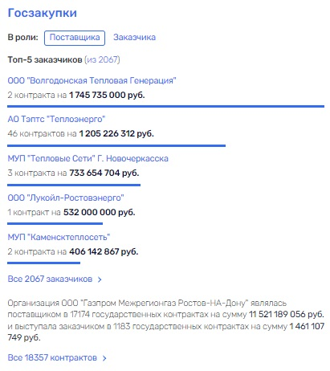Click chevron arrow next to Все 2067 заказчиков

tap(100, 279)
